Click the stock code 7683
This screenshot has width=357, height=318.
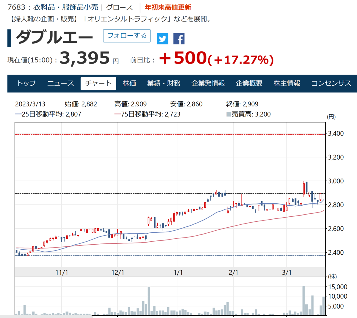tap(16, 7)
